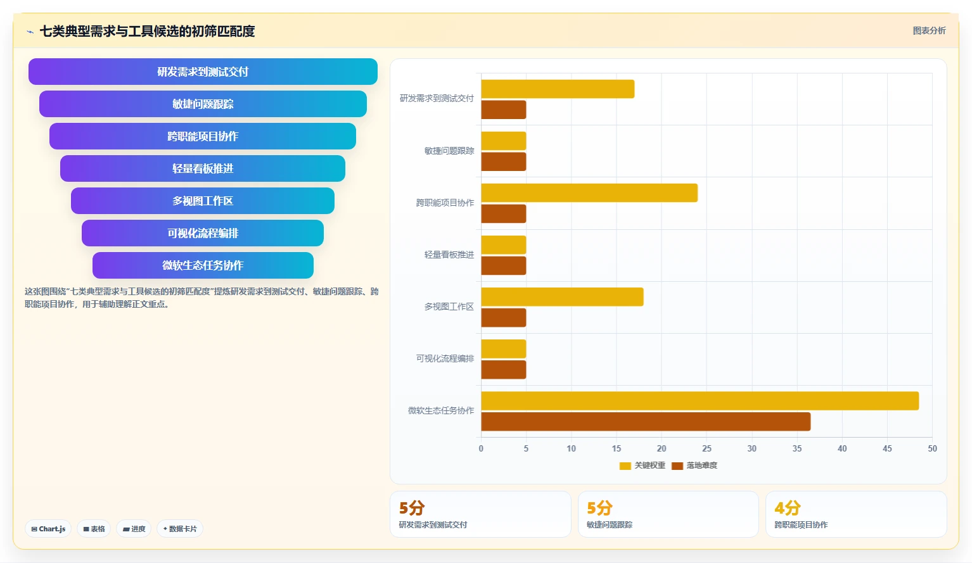Click the brown 敏捷问题跟踪 chart bar

[x=504, y=161]
